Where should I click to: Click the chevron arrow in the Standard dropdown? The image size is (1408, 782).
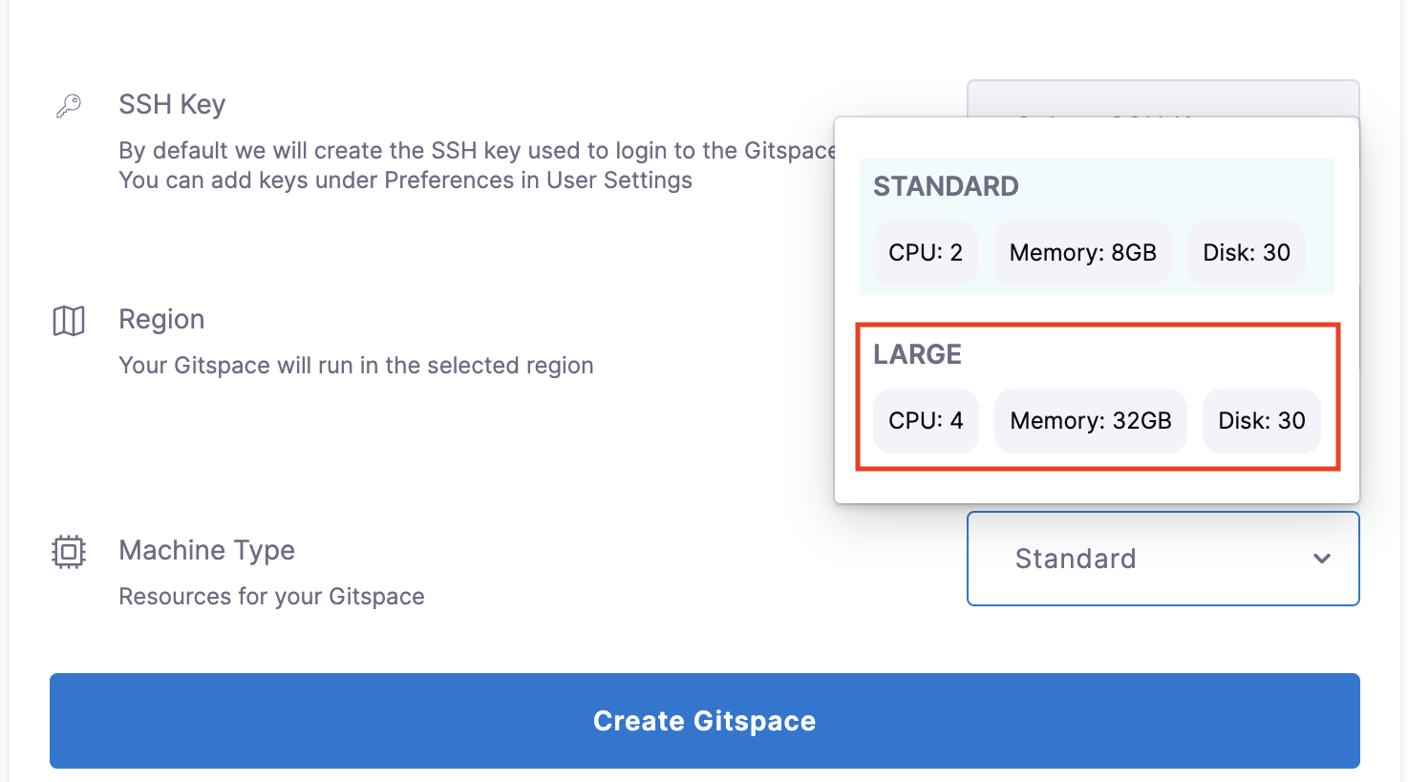1322,559
